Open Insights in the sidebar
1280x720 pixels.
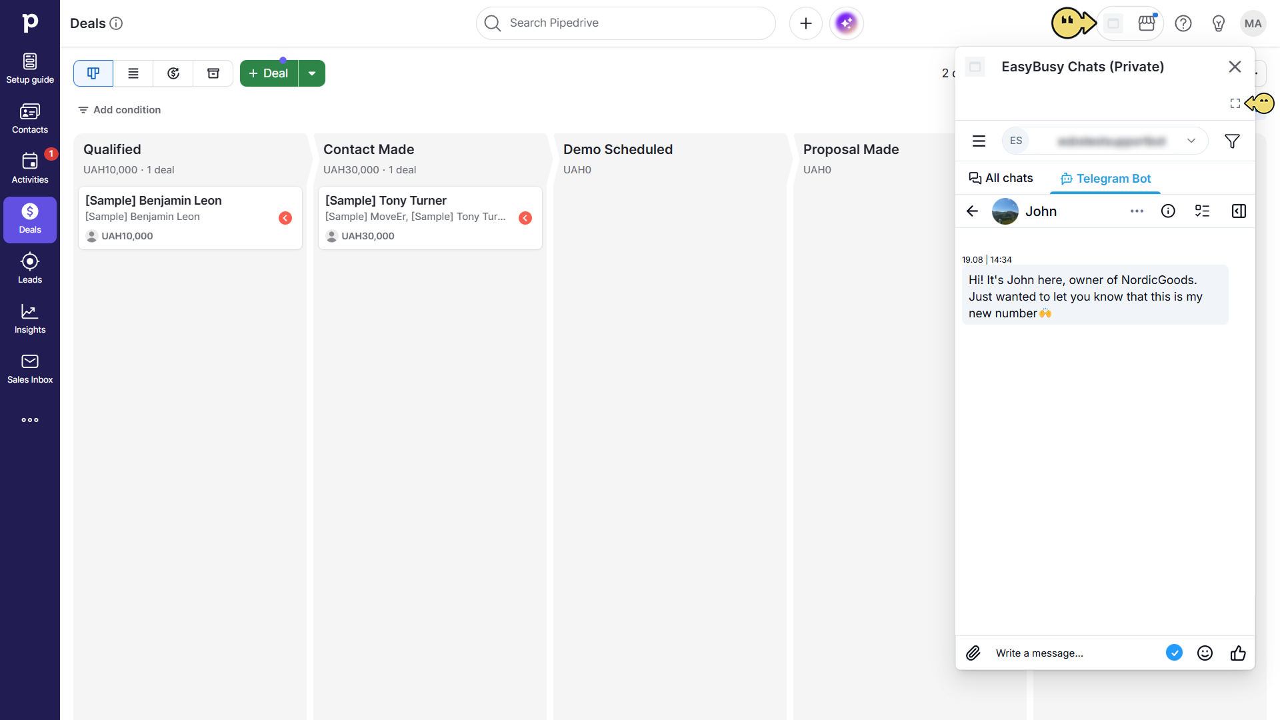click(30, 319)
